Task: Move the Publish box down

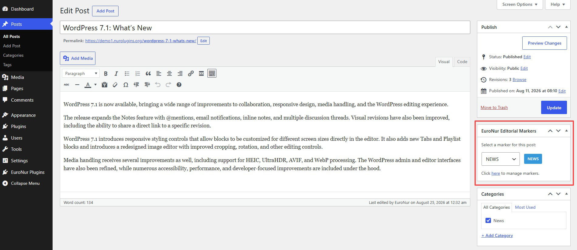Action: tap(558, 27)
